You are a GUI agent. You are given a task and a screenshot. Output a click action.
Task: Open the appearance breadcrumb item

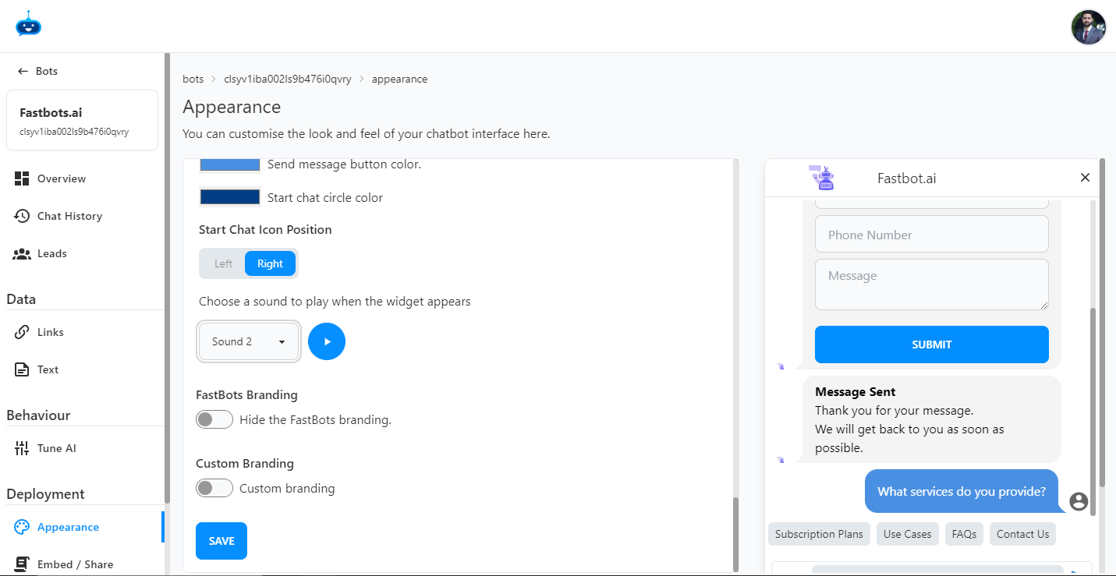pos(399,79)
